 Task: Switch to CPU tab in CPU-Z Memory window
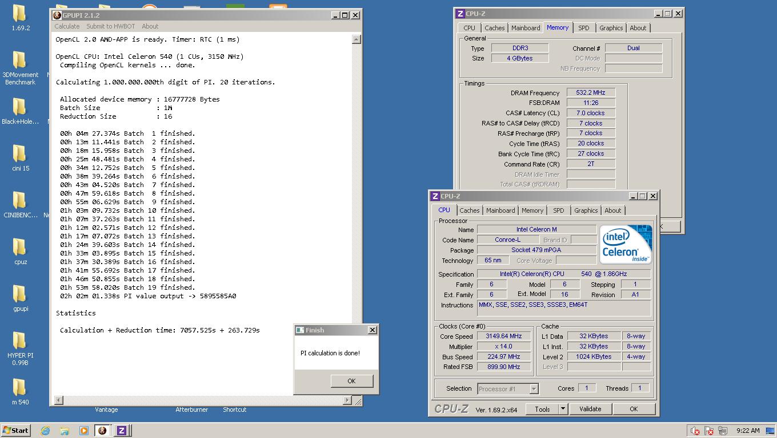click(469, 28)
